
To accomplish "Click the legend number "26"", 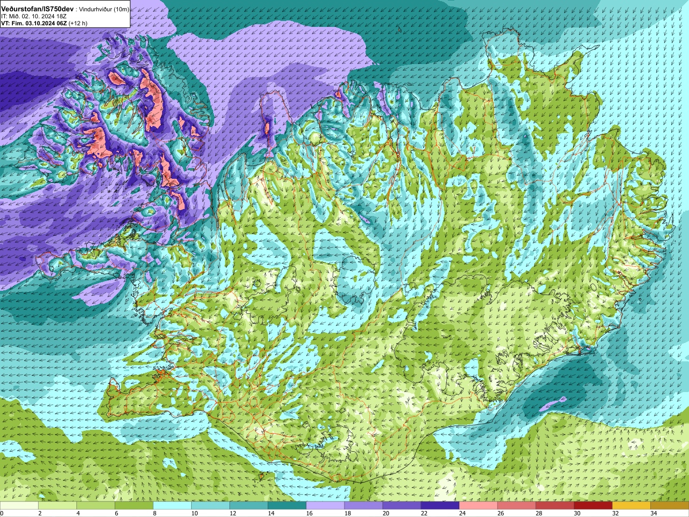I will pyautogui.click(x=501, y=513).
